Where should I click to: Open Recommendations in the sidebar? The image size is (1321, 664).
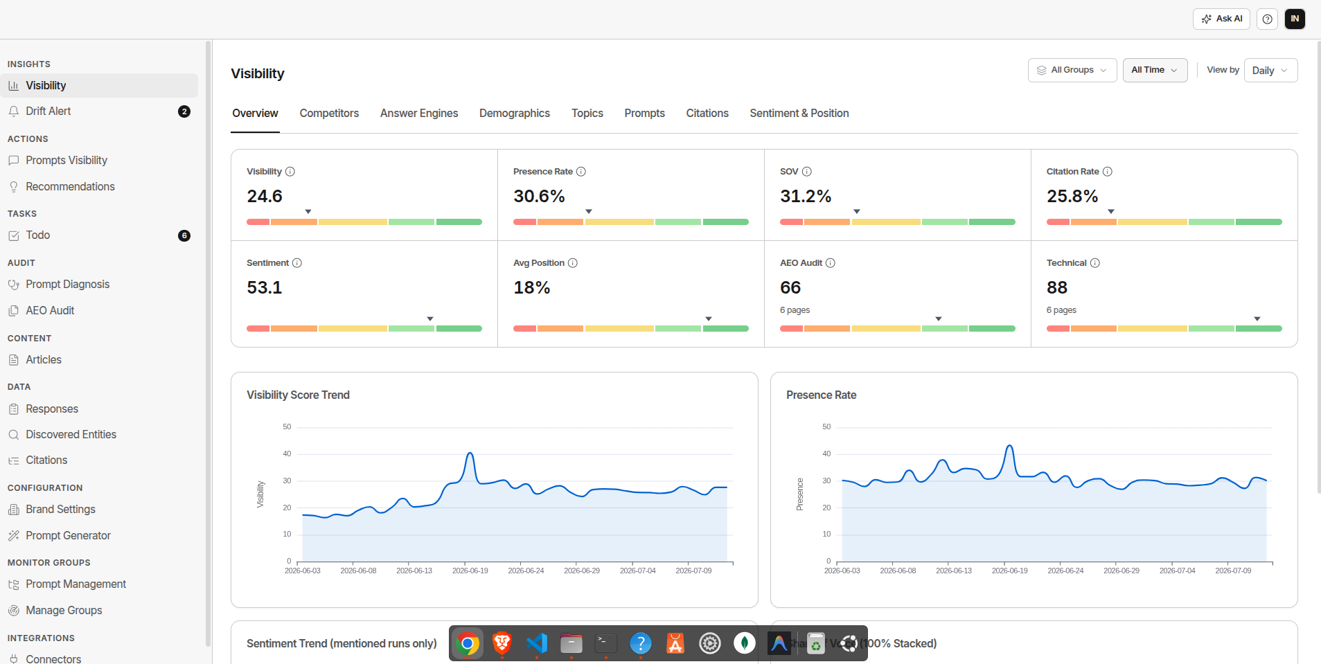click(x=99, y=187)
